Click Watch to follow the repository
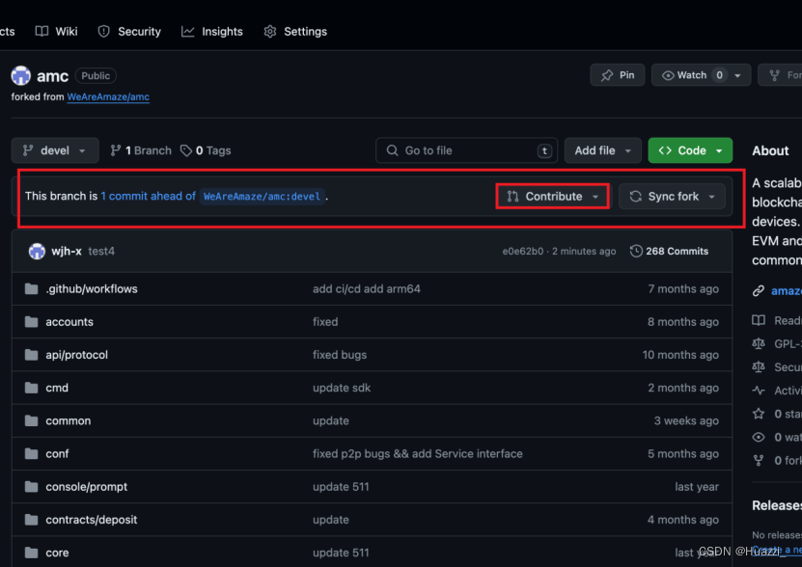 coord(693,75)
